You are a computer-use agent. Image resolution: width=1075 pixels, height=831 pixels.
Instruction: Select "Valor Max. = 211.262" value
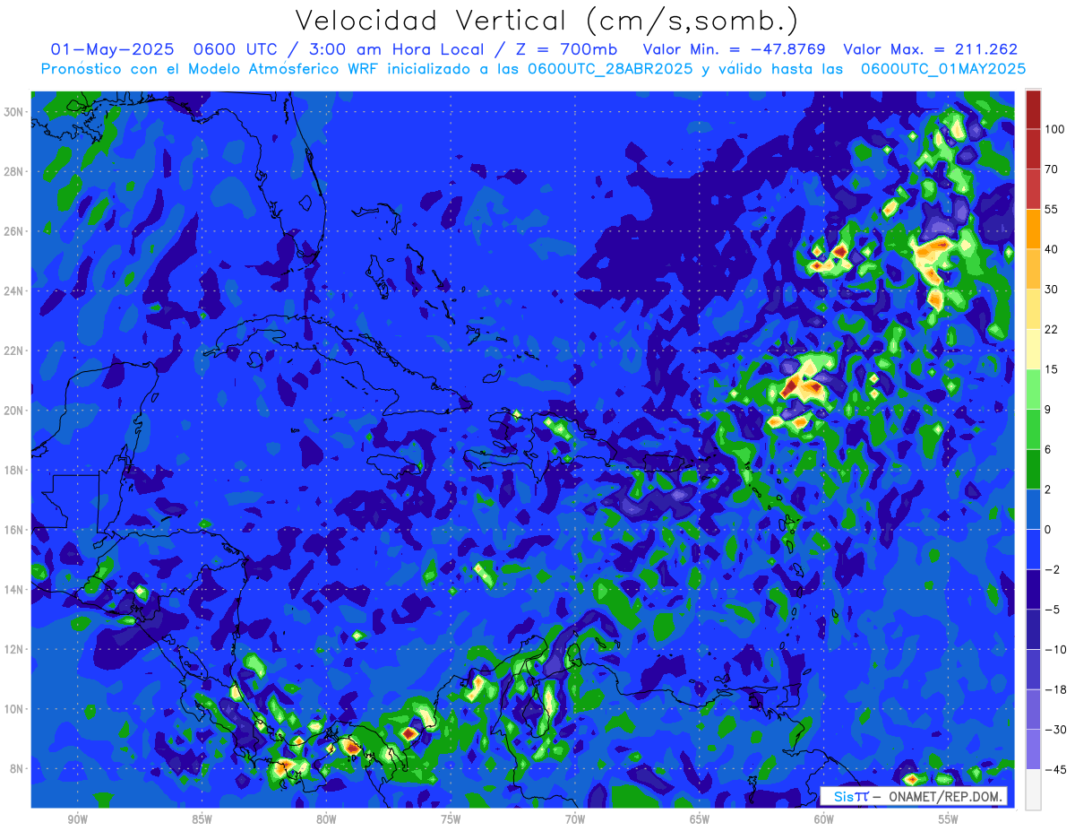931,50
